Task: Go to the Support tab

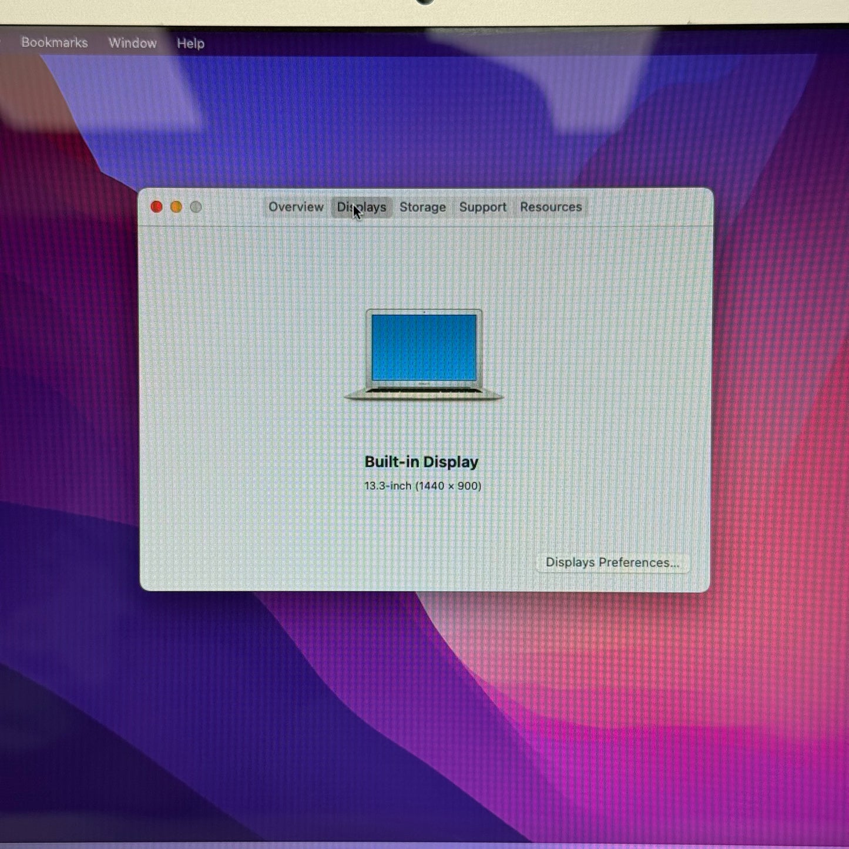Action: [482, 207]
